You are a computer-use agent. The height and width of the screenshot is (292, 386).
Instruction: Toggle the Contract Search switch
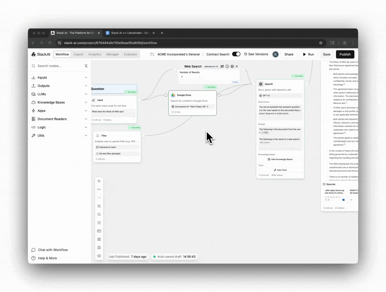(236, 54)
